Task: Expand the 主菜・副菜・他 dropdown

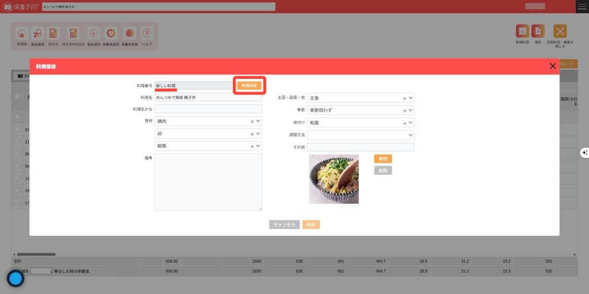Action: (411, 98)
